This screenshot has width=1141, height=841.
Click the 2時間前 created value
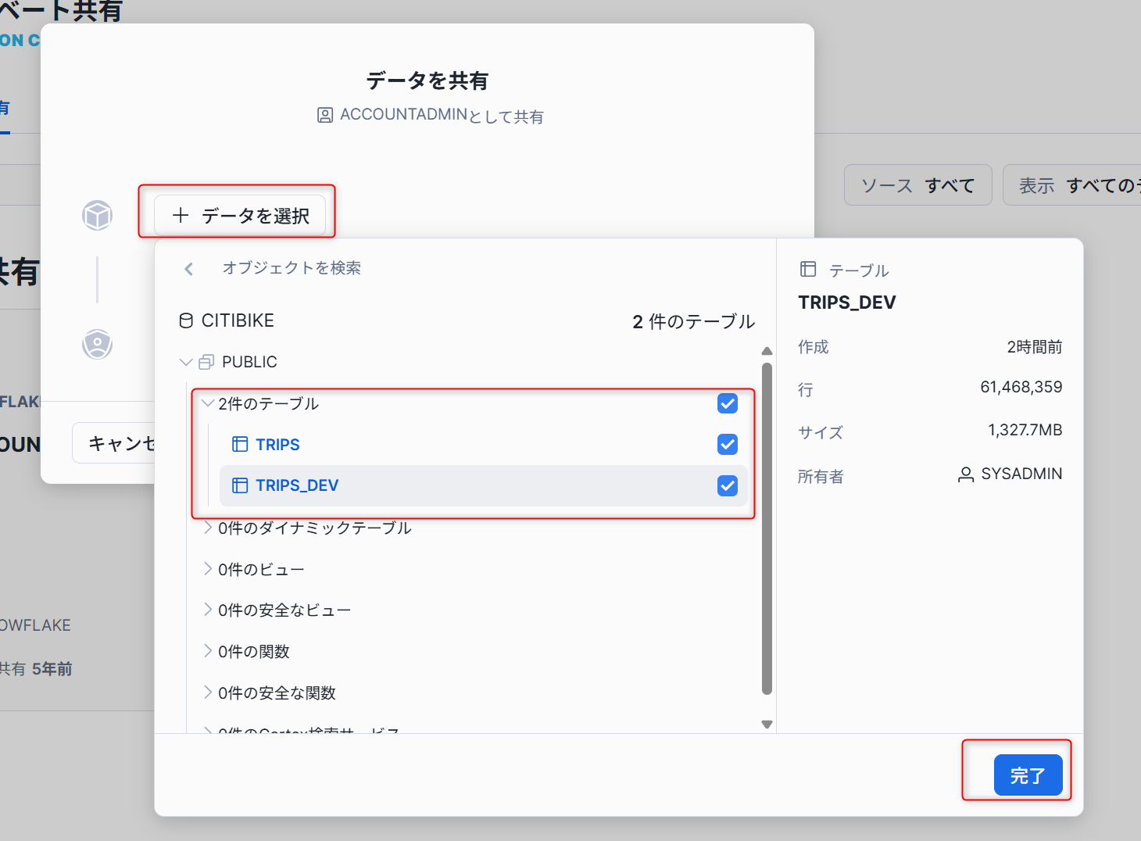1034,347
